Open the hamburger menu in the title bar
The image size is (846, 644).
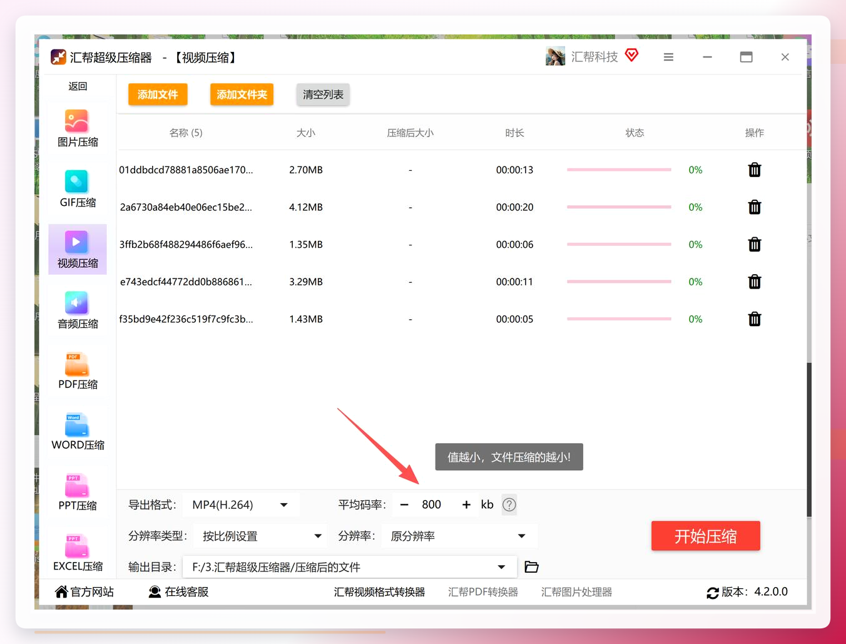[x=668, y=57]
